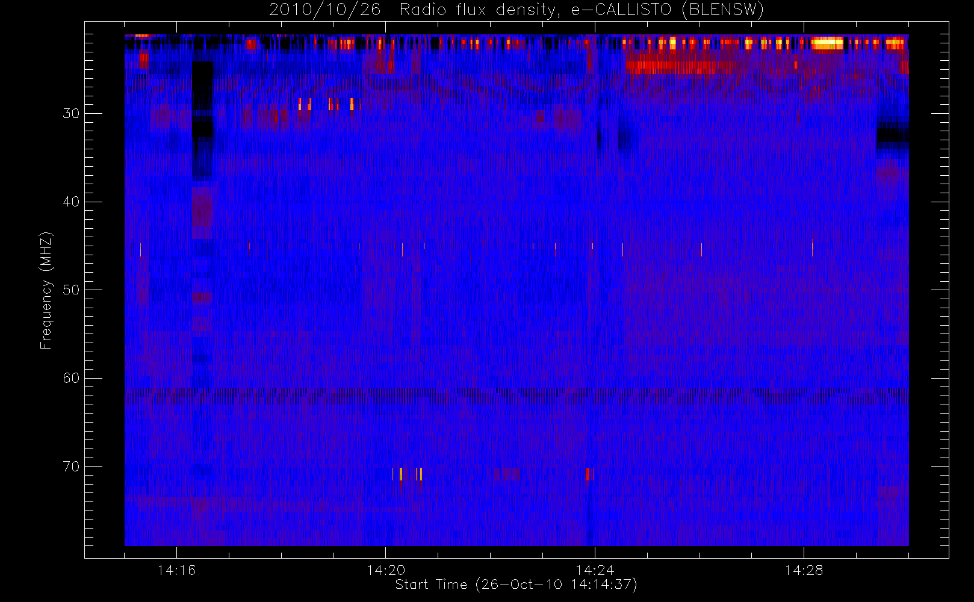
Task: Click the 14:24 time axis label
Action: (595, 570)
